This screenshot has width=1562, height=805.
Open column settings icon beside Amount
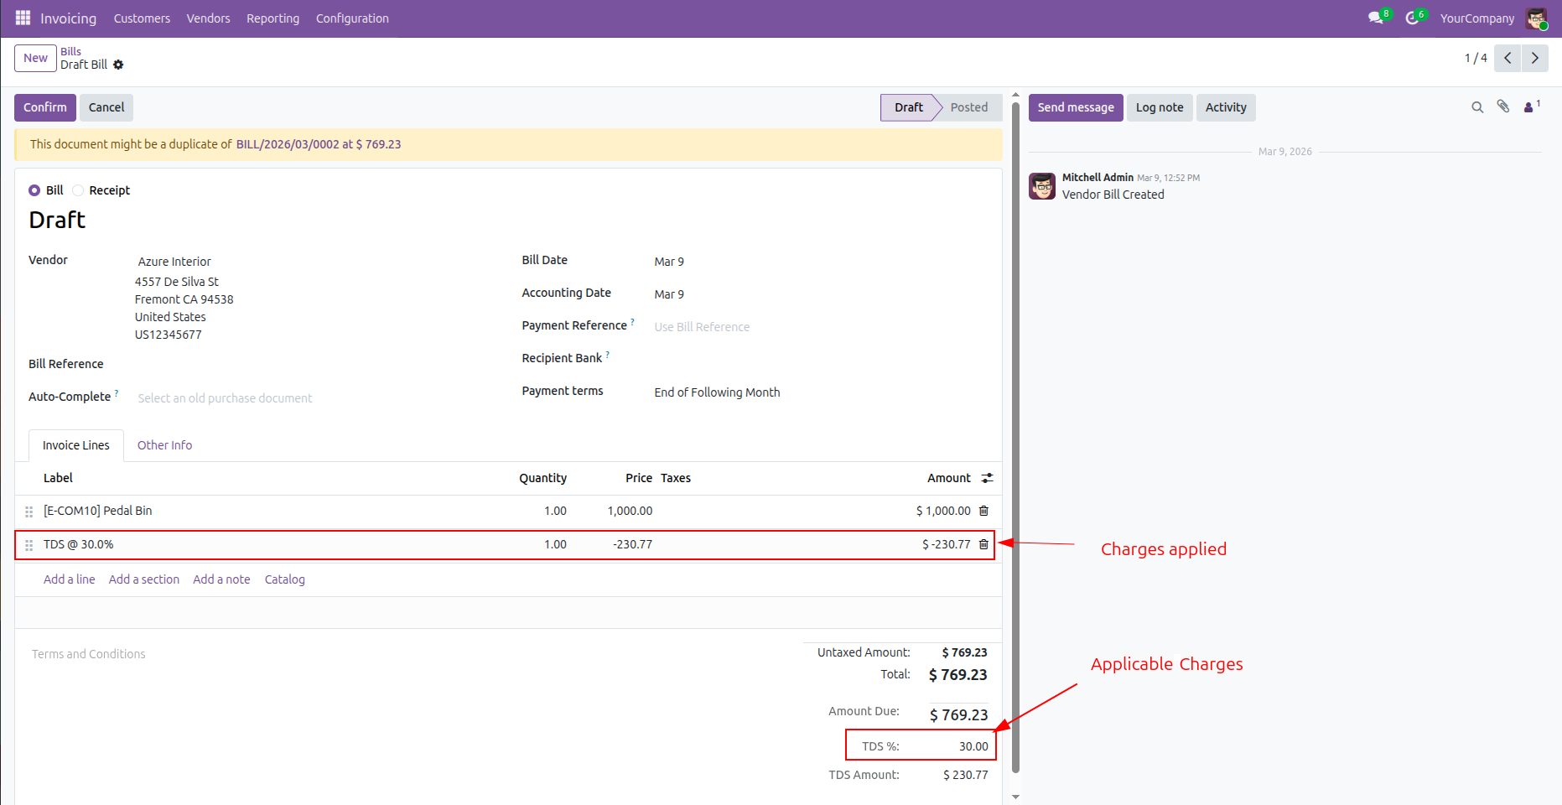click(x=987, y=478)
